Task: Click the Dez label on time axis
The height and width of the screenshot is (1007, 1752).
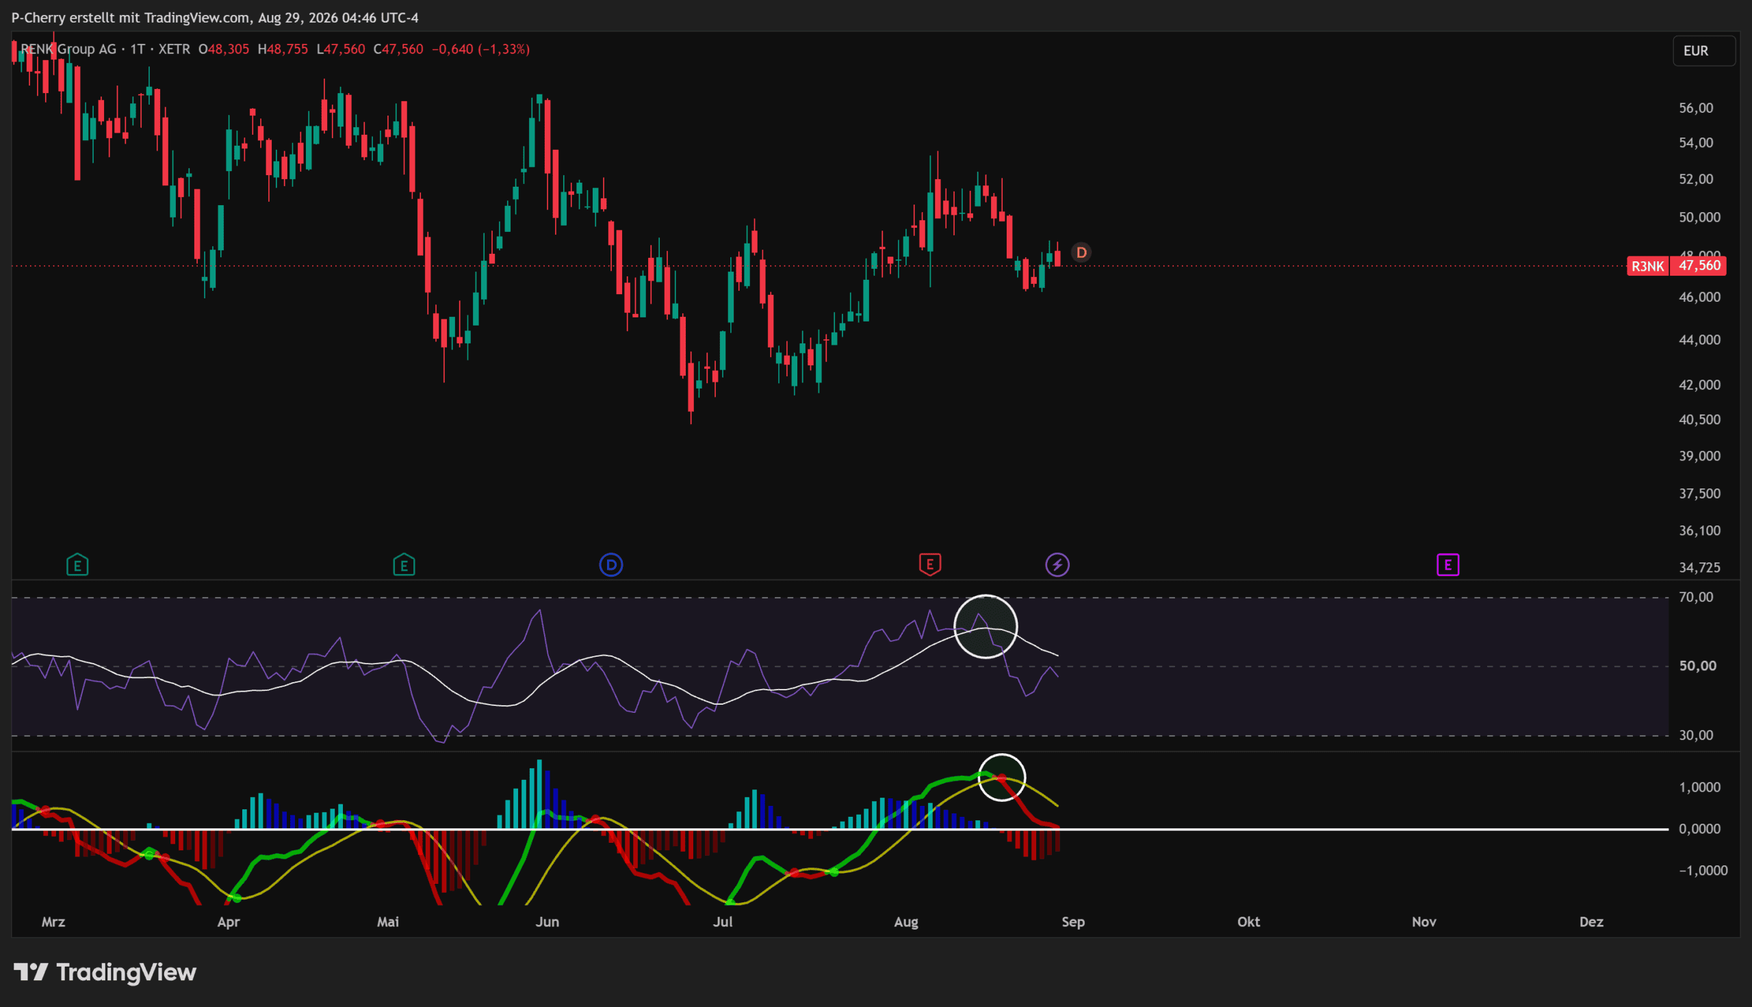Action: 1592,922
